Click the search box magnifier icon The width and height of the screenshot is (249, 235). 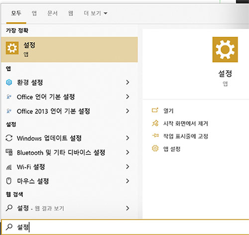coord(9,227)
